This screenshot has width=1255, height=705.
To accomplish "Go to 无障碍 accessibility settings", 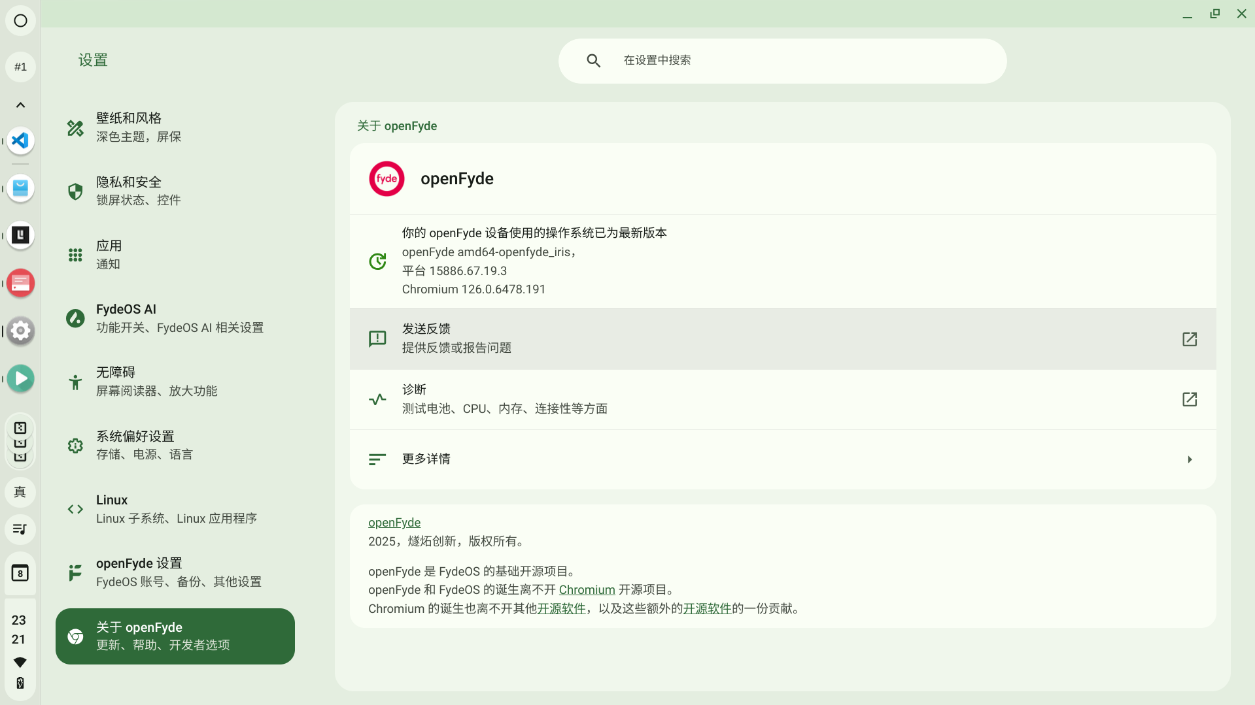I will (x=175, y=382).
